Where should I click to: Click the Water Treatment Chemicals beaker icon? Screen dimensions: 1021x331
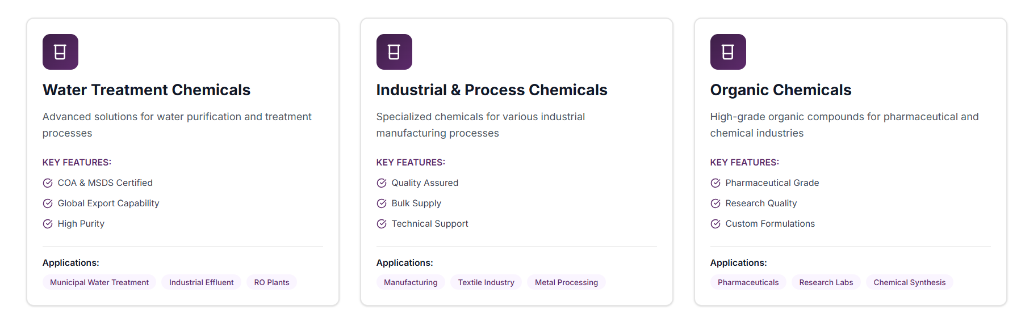pos(60,52)
